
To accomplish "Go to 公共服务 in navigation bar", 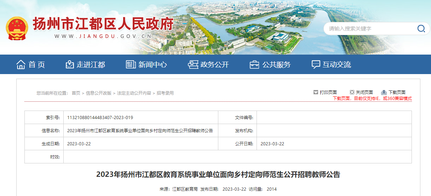I will point(276,65).
